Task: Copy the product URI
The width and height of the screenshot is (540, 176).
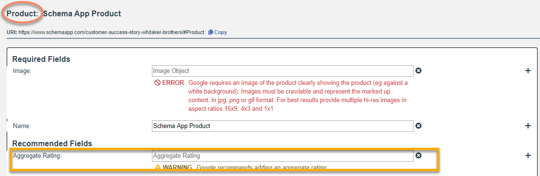Action: (x=218, y=32)
